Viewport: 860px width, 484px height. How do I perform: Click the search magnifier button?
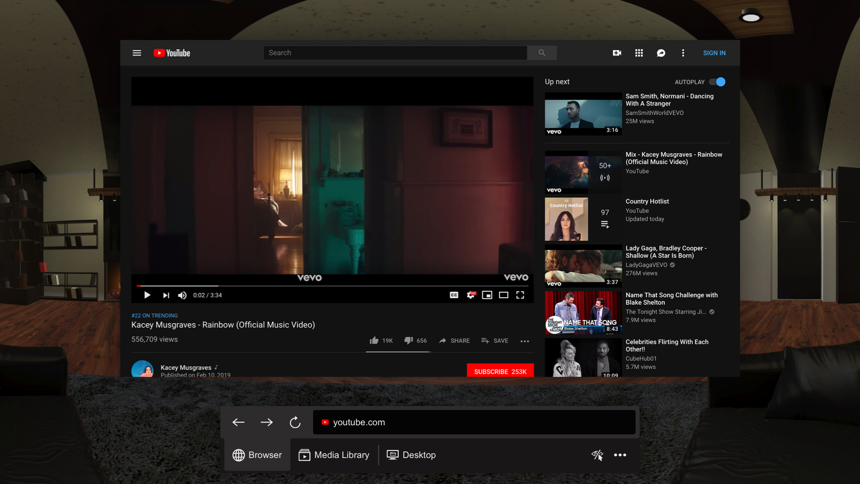542,53
